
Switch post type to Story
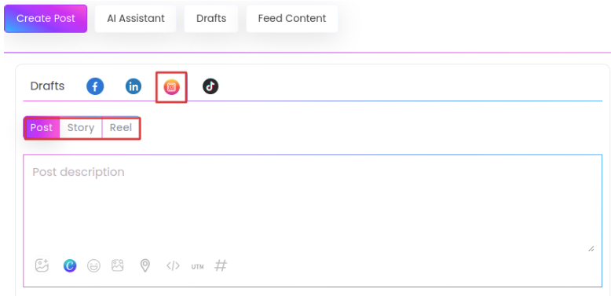81,128
